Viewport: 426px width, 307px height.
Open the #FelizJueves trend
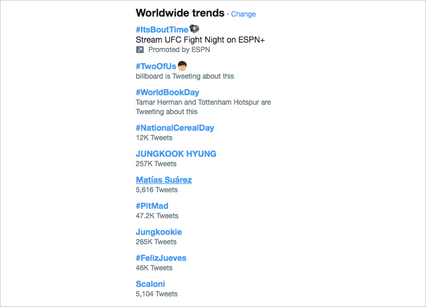(161, 258)
